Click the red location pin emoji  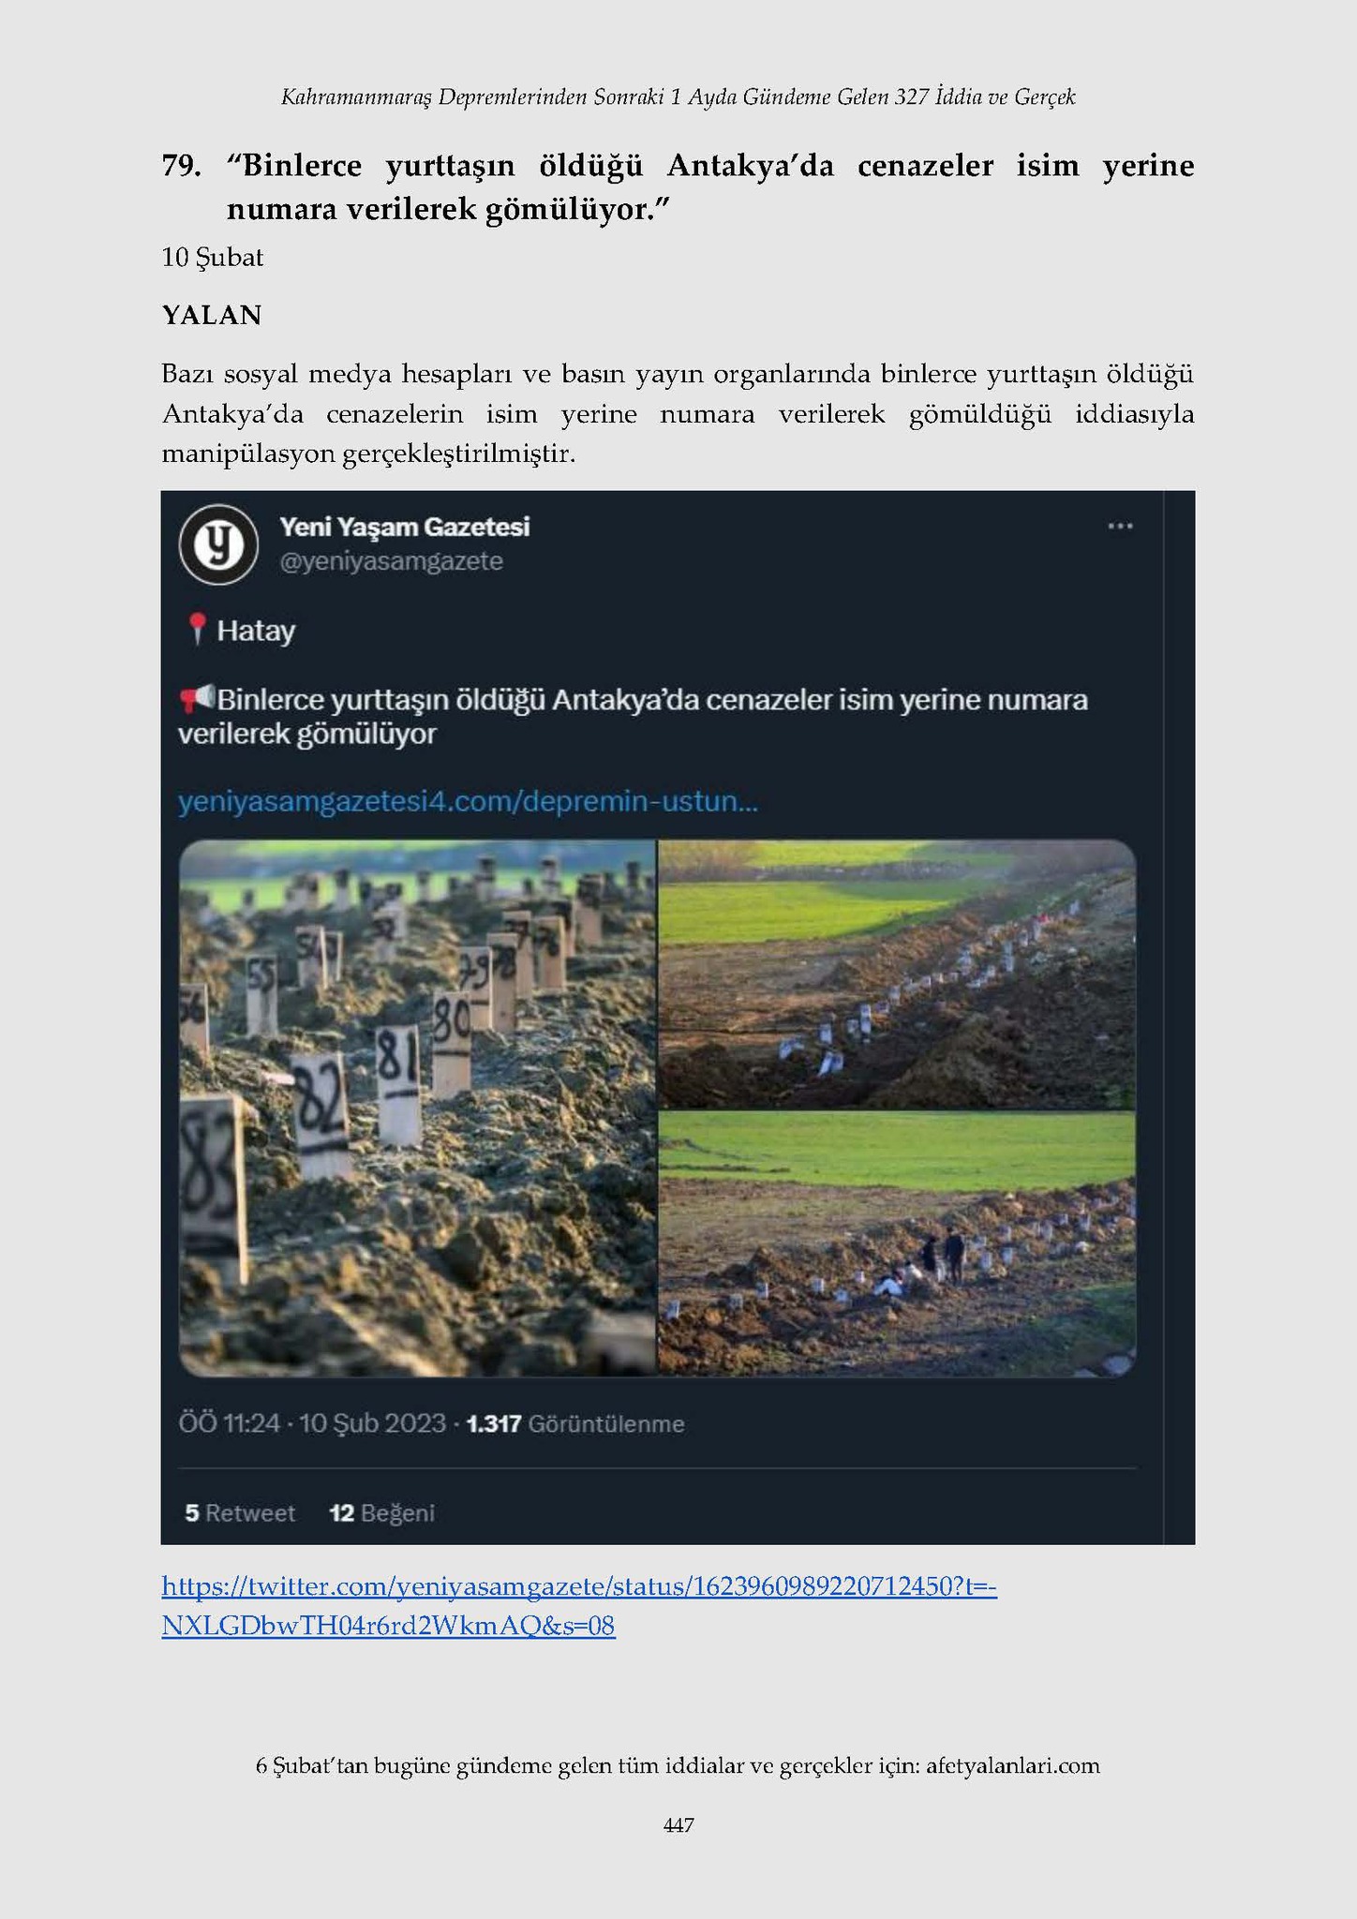(197, 630)
